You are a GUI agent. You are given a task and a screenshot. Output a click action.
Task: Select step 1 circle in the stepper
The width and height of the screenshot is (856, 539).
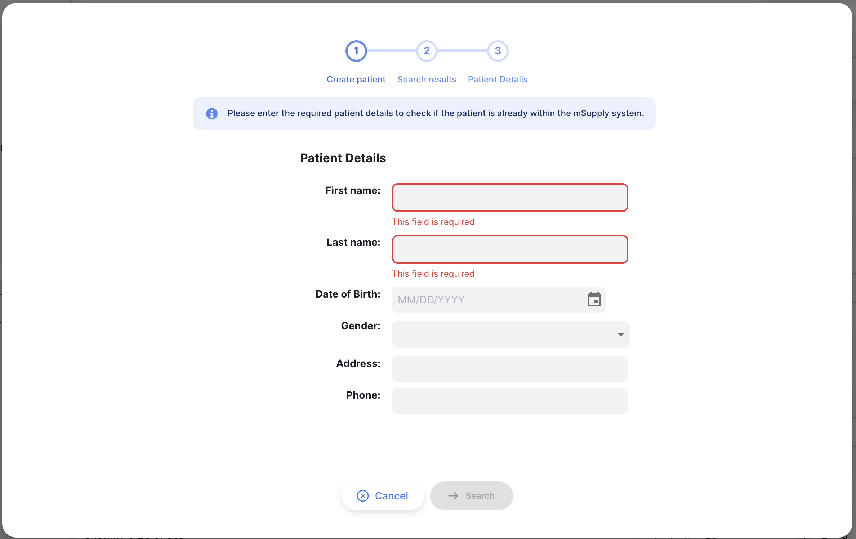(x=356, y=51)
